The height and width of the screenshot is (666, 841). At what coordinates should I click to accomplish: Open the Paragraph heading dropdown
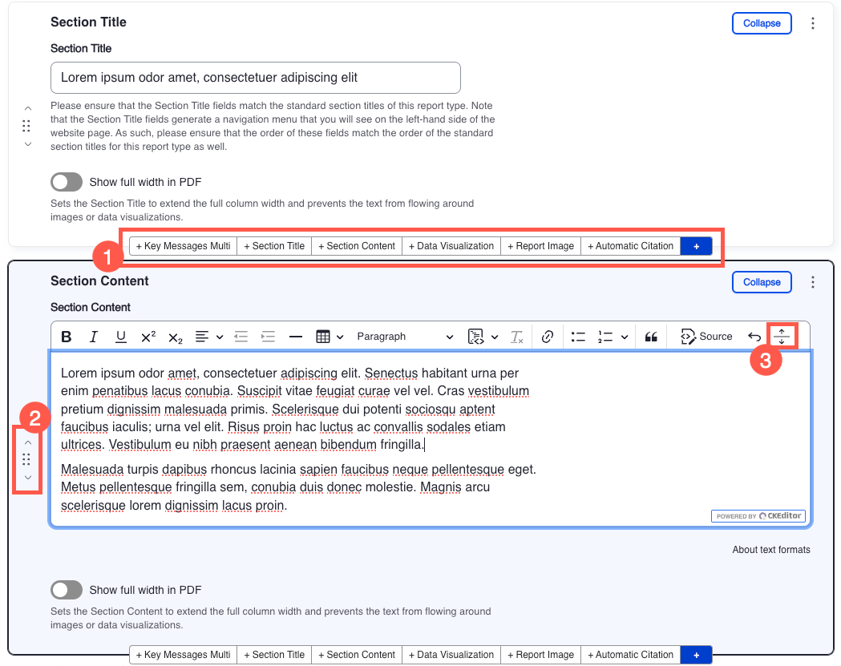coord(405,337)
